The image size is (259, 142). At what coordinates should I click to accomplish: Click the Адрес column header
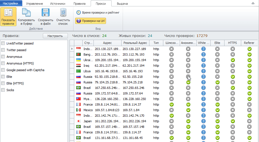coord(107,43)
